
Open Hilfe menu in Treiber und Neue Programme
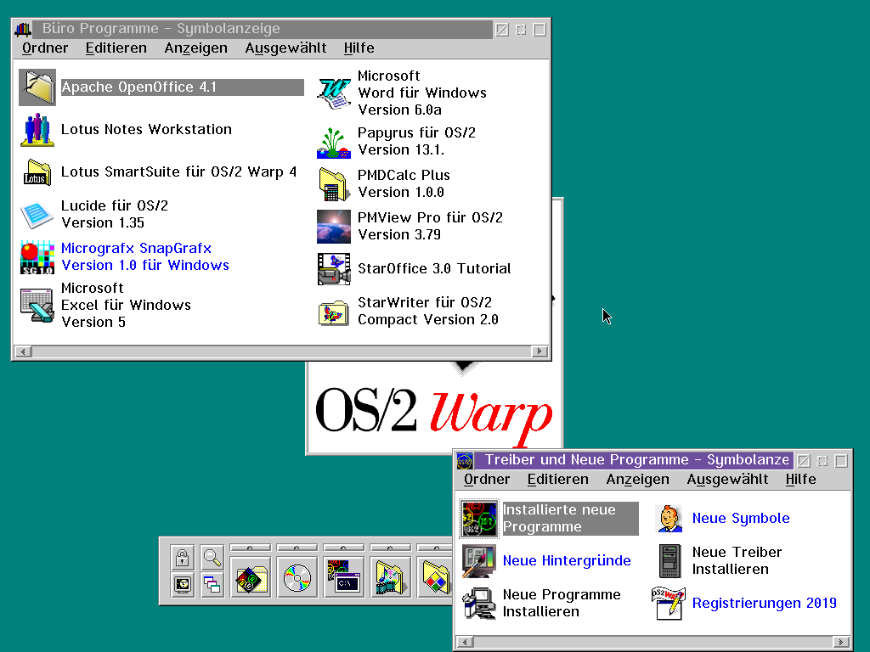800,480
